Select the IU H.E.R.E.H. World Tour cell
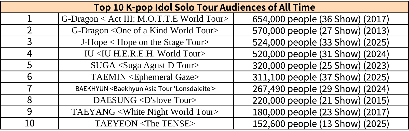 point(145,54)
